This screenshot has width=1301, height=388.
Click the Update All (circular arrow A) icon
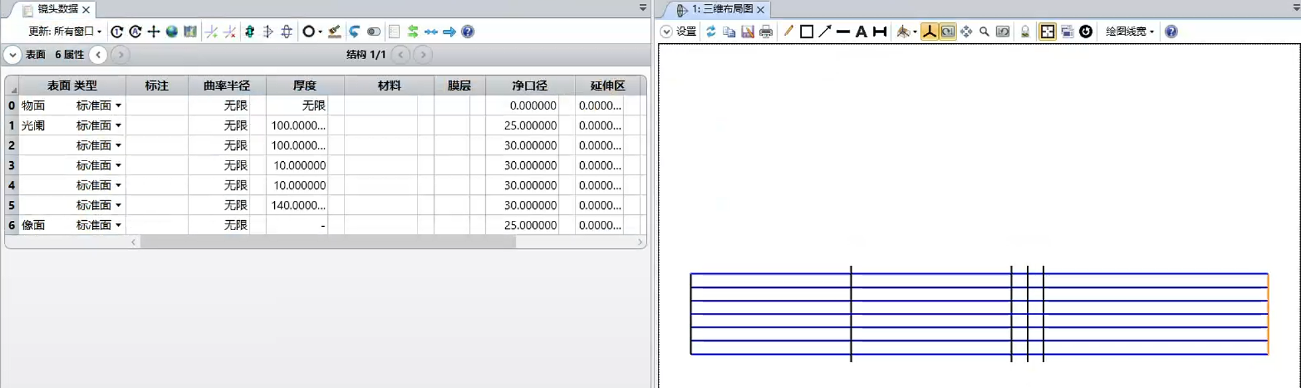(x=135, y=31)
